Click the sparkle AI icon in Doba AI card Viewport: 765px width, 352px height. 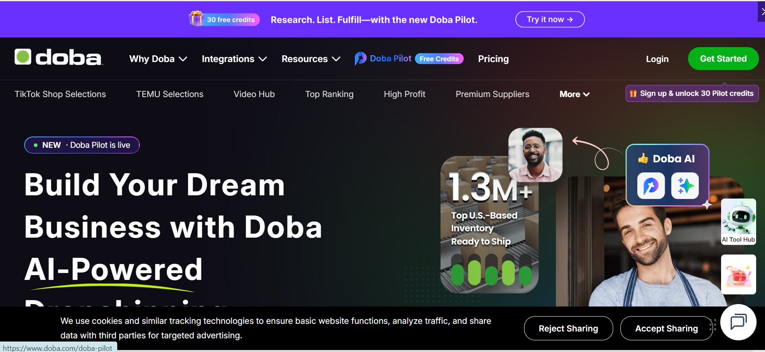685,186
